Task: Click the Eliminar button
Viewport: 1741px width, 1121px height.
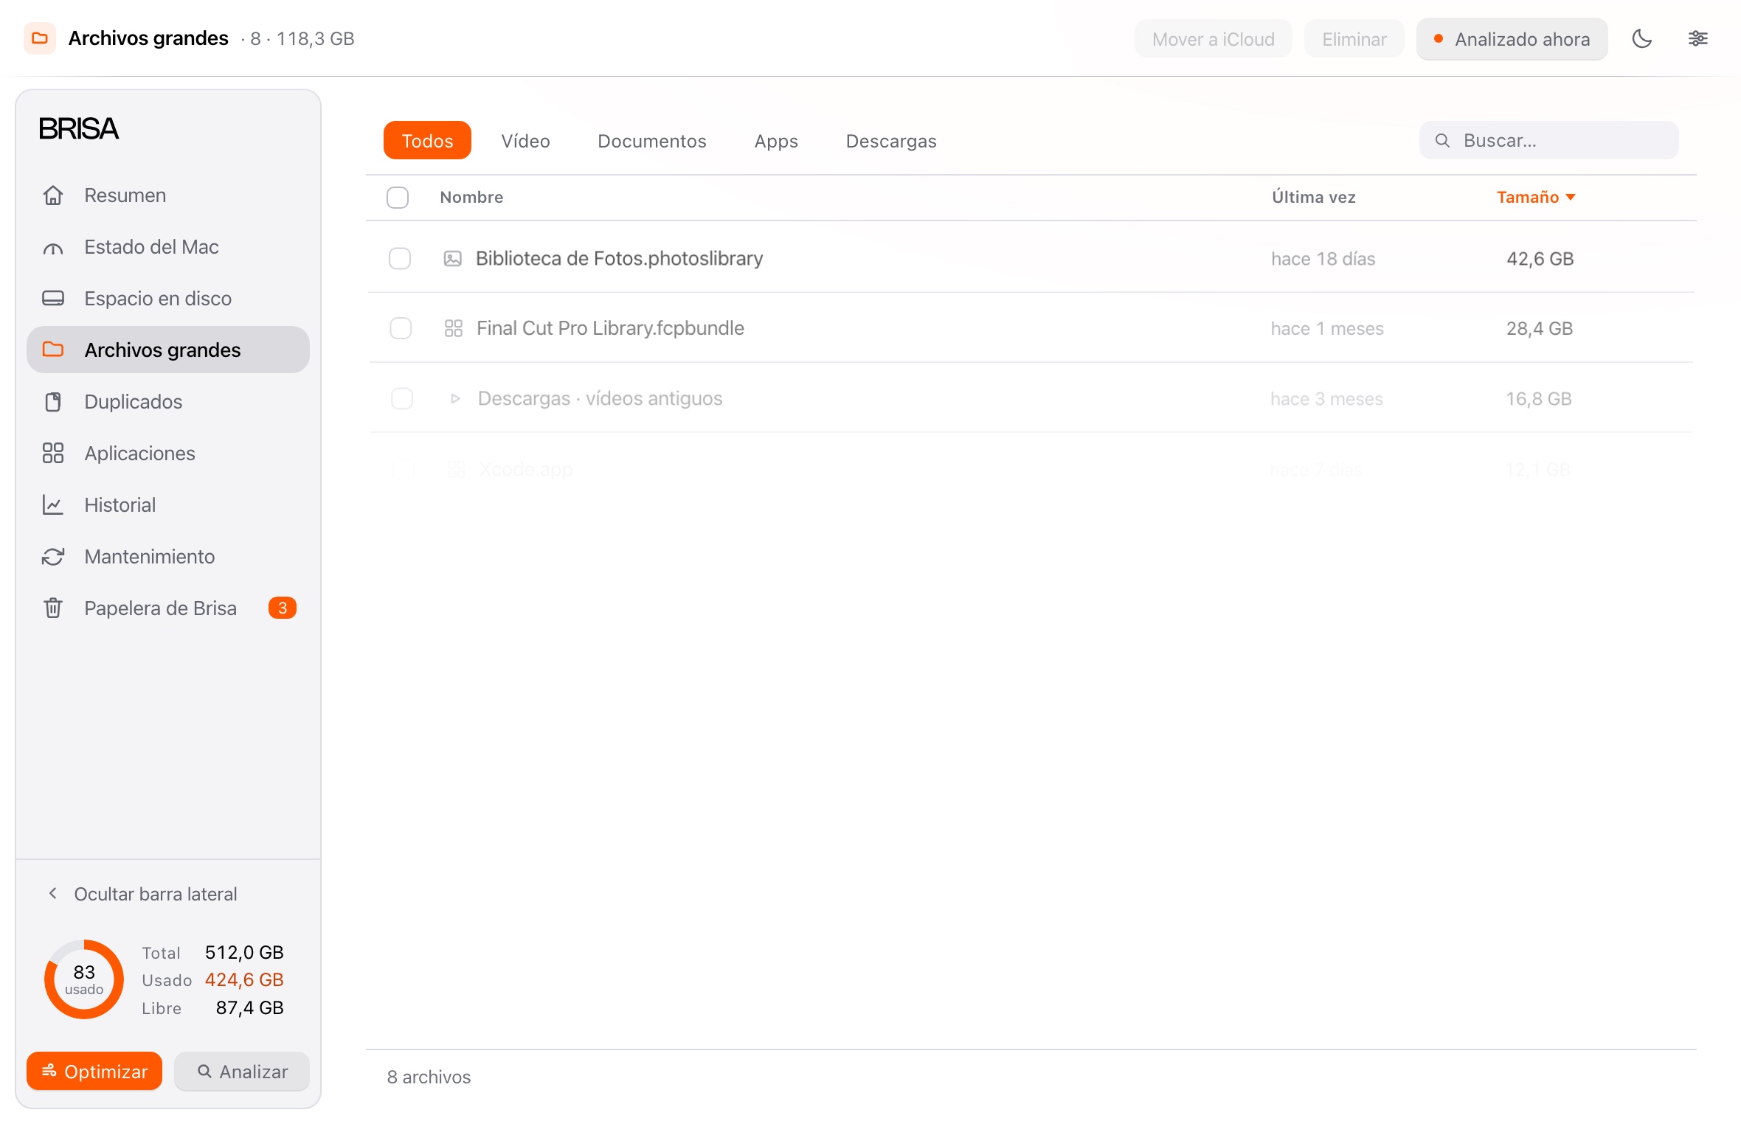Action: pyautogui.click(x=1354, y=39)
